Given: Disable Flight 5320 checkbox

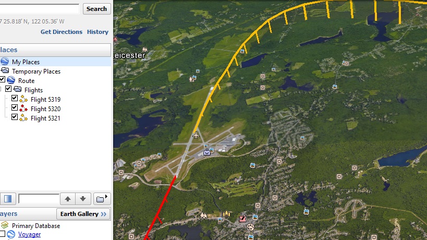Looking at the screenshot, I should pos(15,108).
